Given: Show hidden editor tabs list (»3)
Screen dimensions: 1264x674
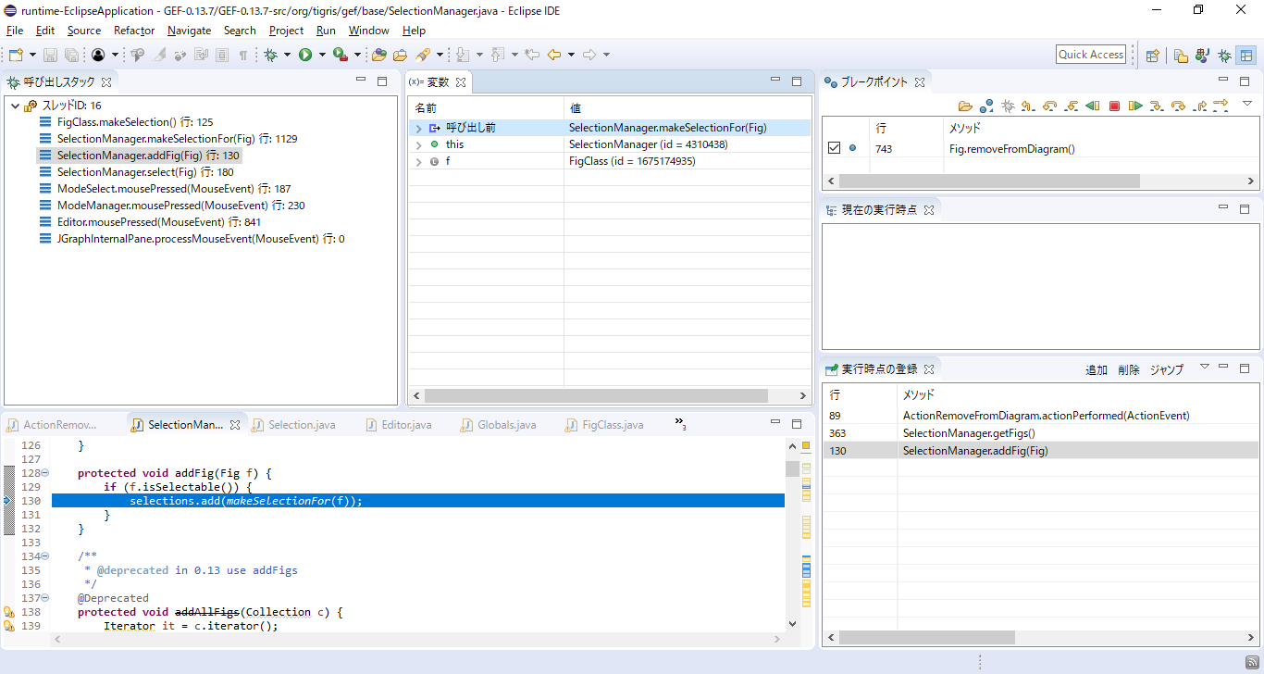Looking at the screenshot, I should pos(680,424).
